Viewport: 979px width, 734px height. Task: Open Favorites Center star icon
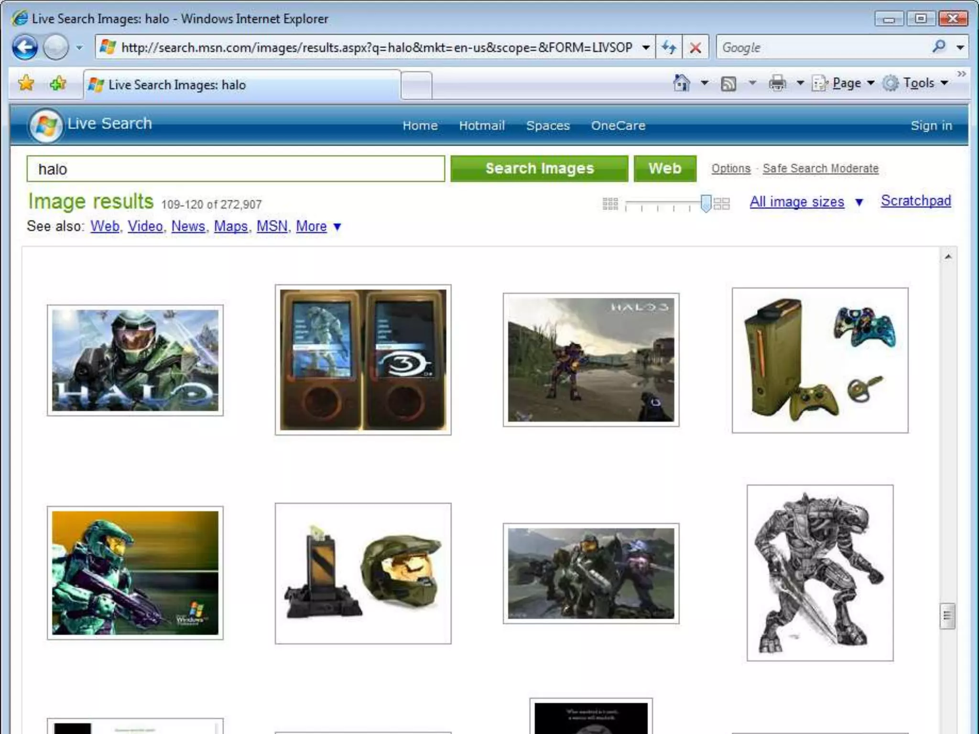point(26,84)
